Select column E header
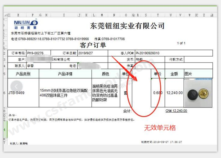The image size is (221, 158). pos(18,15)
